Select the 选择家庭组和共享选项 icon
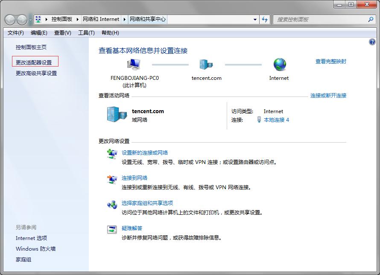 coord(111,204)
